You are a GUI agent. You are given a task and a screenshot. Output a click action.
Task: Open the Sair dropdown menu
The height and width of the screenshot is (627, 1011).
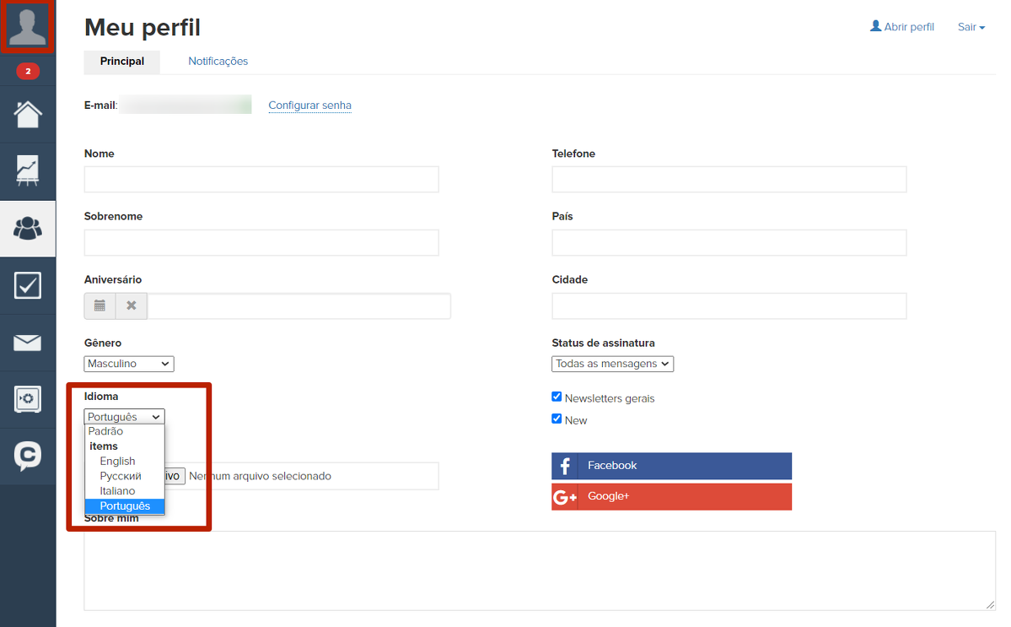(971, 27)
